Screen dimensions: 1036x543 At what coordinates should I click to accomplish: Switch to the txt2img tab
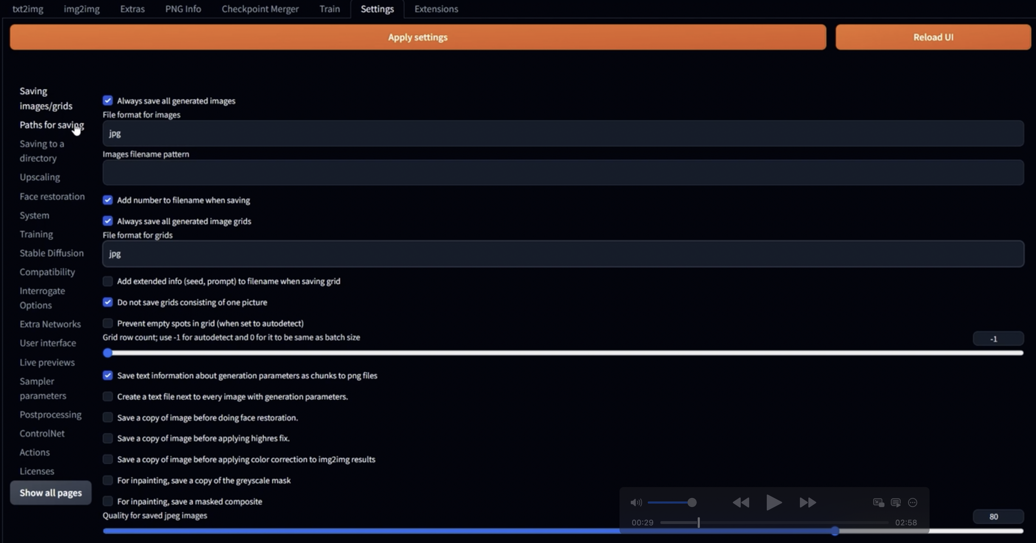pos(28,9)
